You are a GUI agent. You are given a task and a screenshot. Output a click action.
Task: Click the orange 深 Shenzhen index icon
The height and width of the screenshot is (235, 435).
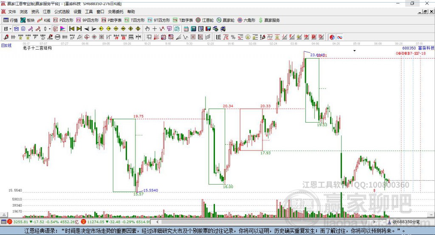(x=84, y=222)
